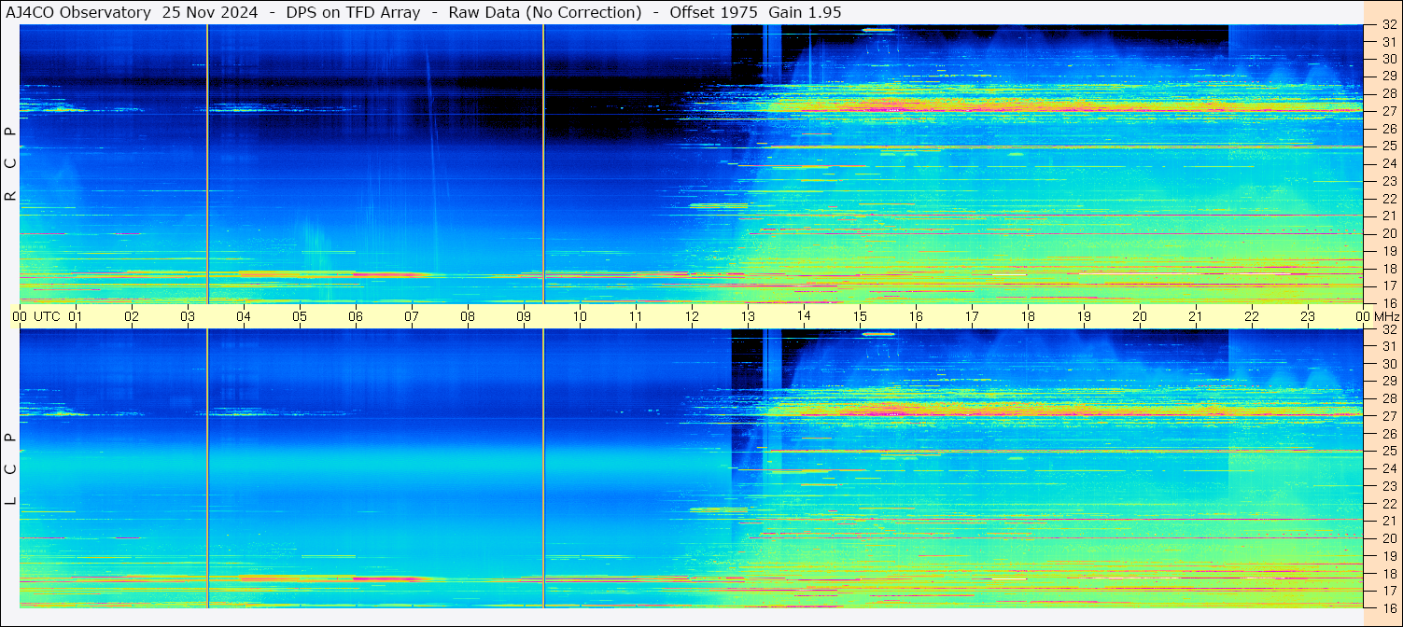Image resolution: width=1403 pixels, height=627 pixels.
Task: Click the 13 UTC hour label
Action: pos(748,316)
